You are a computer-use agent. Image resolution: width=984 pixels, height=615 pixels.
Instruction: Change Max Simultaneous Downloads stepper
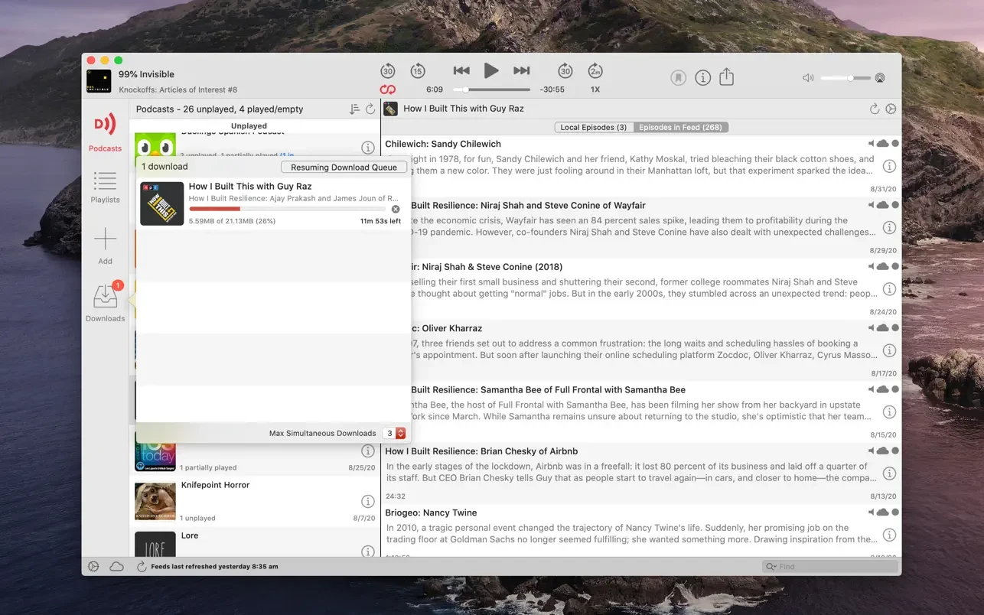(x=400, y=433)
